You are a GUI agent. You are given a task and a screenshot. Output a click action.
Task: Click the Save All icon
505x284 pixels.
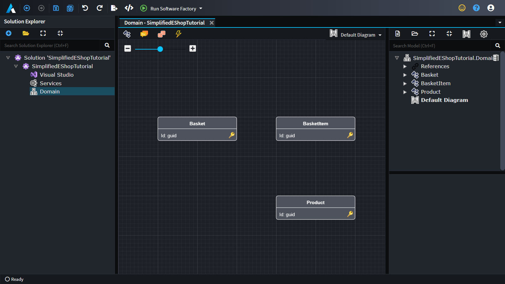(x=70, y=8)
